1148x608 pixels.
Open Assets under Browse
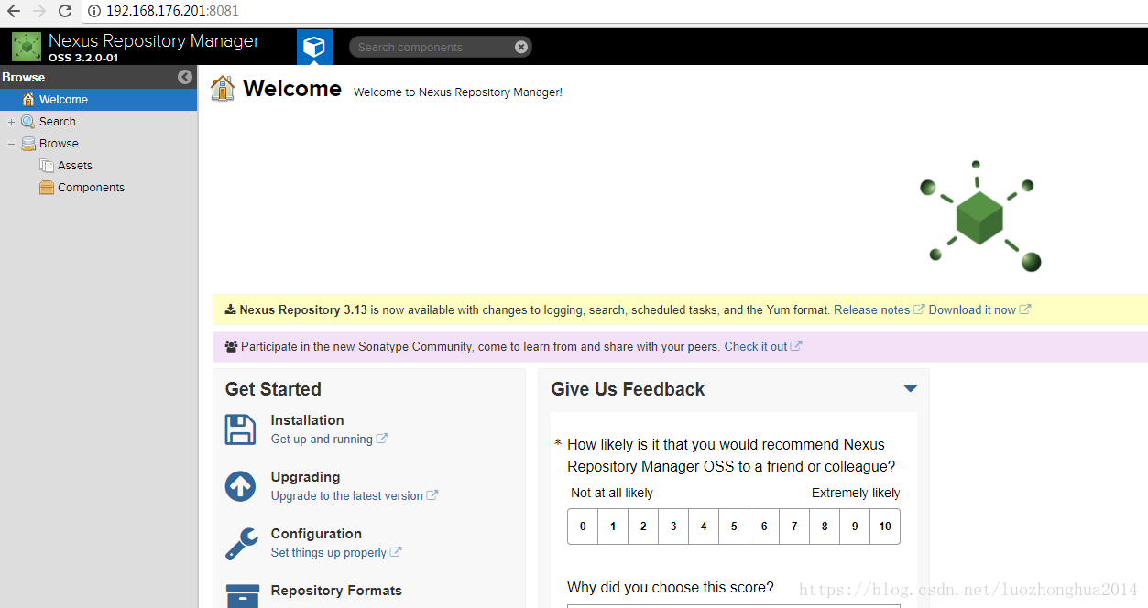tap(75, 166)
